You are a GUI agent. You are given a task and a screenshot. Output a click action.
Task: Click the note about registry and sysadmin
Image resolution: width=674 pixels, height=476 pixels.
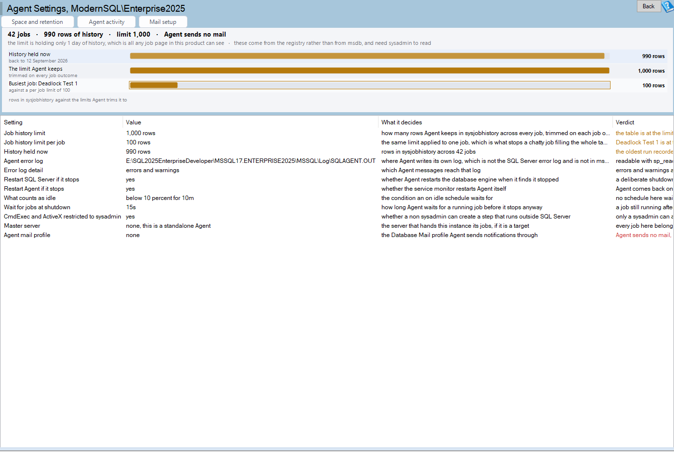pos(333,43)
